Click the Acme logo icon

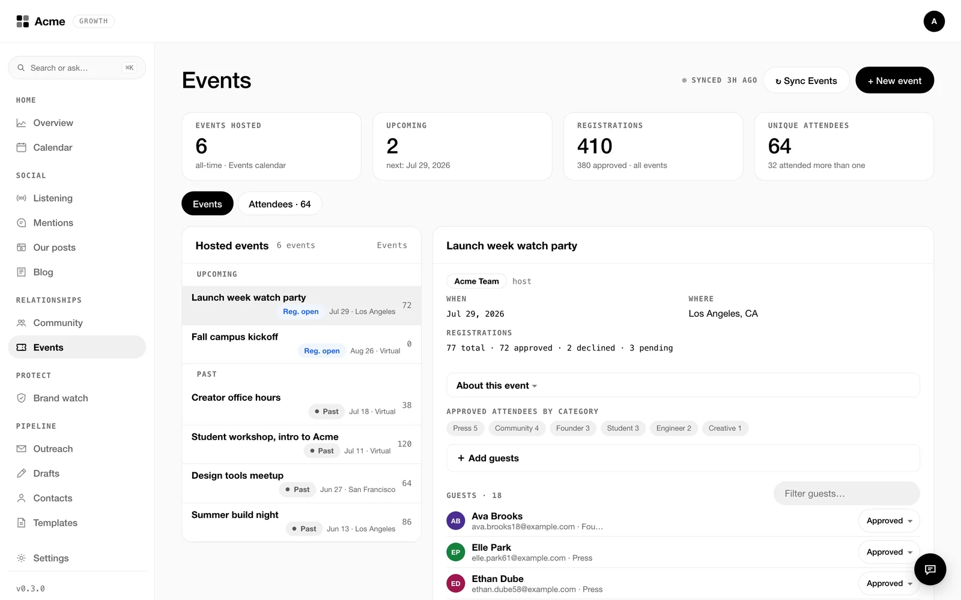23,22
